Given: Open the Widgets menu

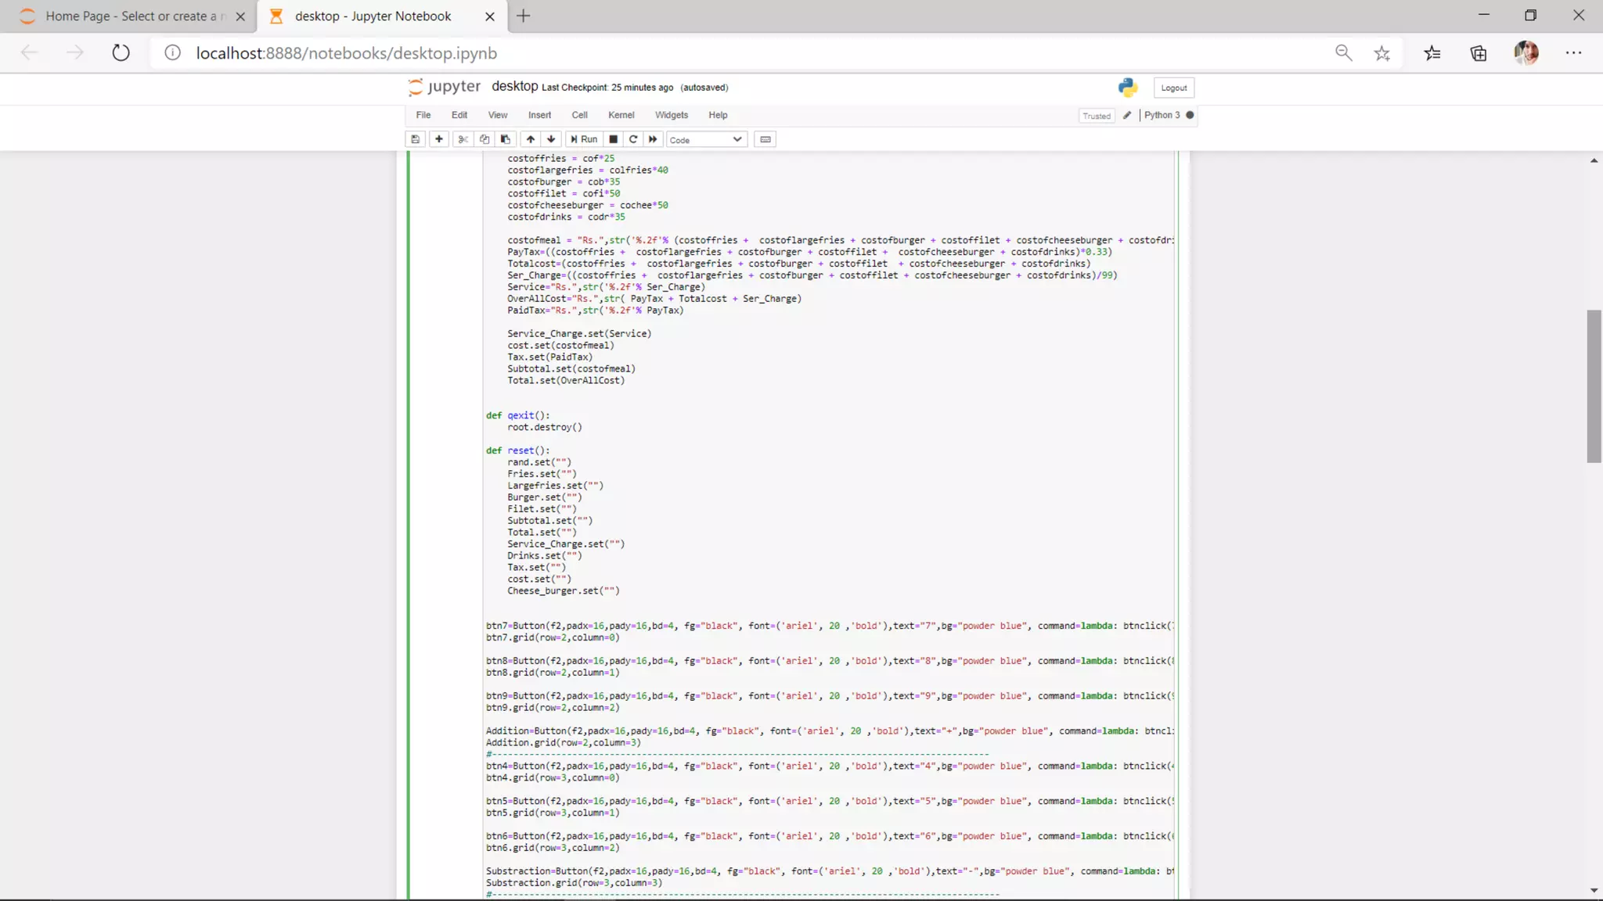Looking at the screenshot, I should coord(671,115).
